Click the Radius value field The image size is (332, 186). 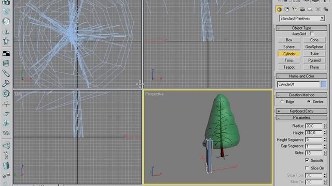pyautogui.click(x=314, y=126)
